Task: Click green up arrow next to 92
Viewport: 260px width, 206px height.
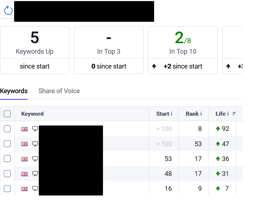Action: [x=218, y=128]
